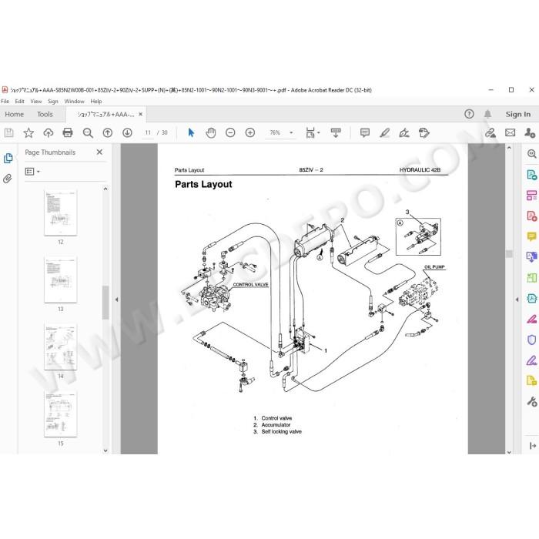
Task: Send file by email envelope icon
Action: click(510, 132)
